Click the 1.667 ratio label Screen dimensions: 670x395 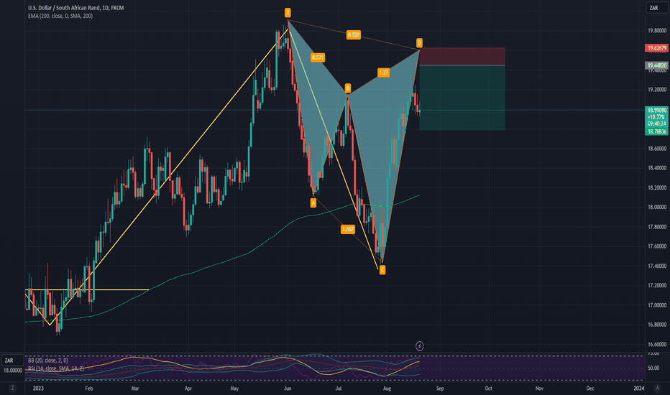348,229
